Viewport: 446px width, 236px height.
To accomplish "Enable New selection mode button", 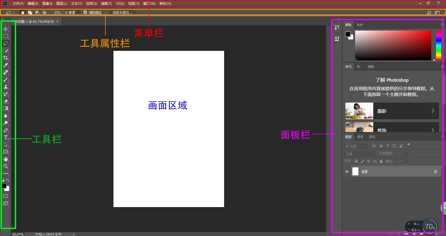I will (23, 13).
